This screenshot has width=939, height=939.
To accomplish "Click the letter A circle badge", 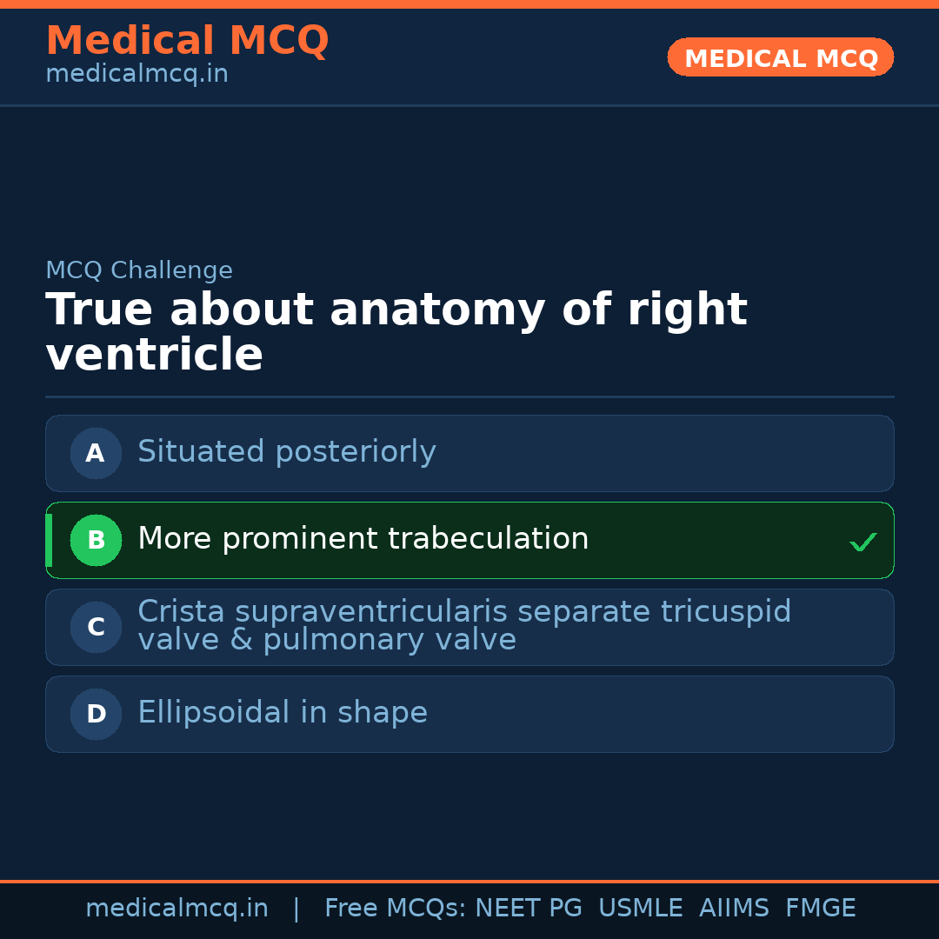I will click(96, 453).
